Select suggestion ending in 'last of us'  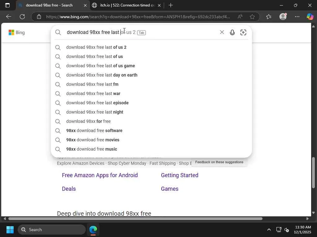(151, 56)
